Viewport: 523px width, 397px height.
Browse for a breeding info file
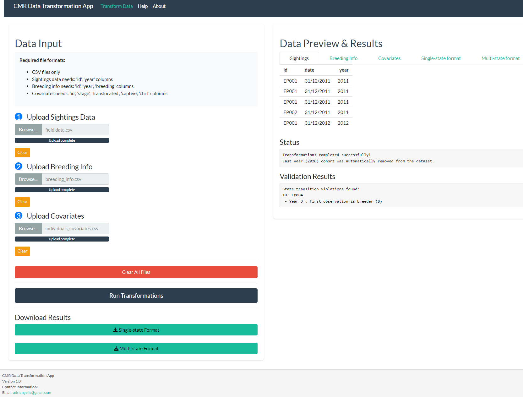coord(28,179)
